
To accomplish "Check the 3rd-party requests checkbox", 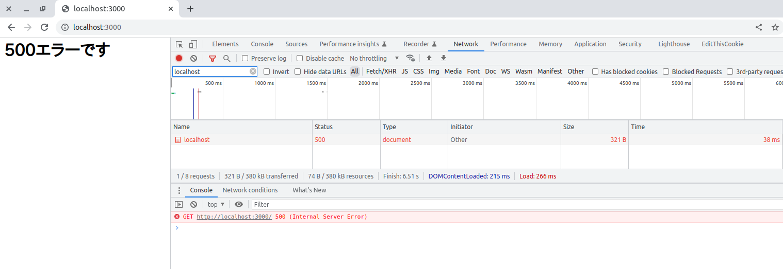I will point(730,71).
